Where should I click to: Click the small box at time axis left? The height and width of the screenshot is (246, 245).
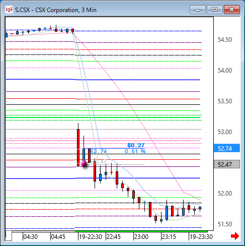pos(9,236)
